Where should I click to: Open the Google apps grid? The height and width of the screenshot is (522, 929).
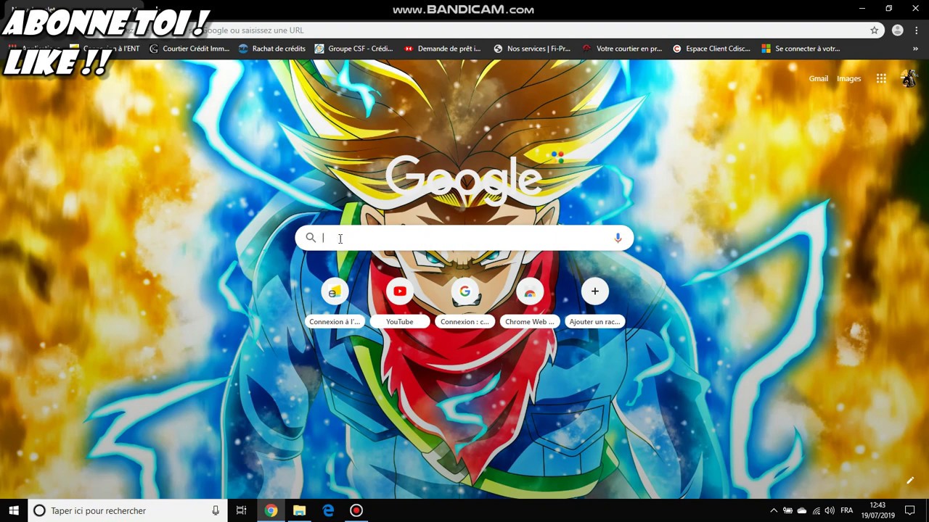[881, 78]
